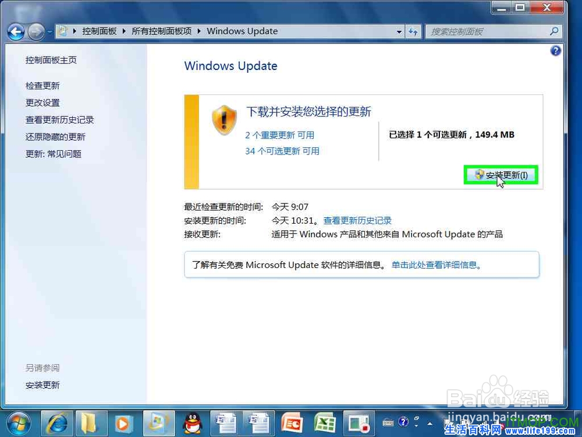Click the Back navigation arrow

[x=16, y=32]
